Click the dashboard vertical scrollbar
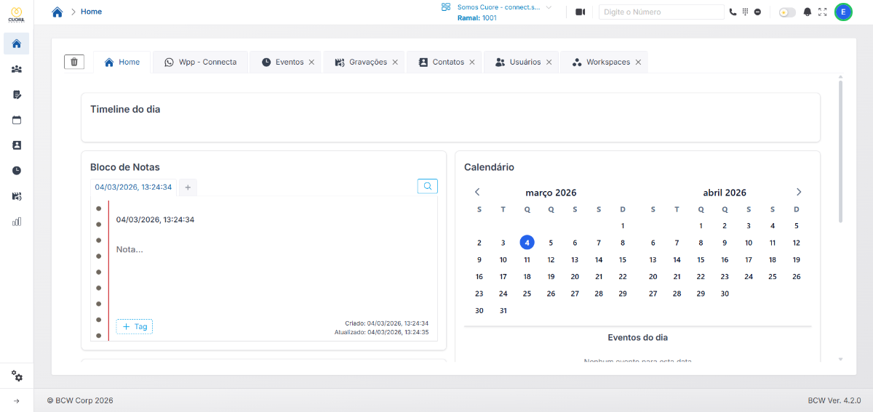This screenshot has width=873, height=412. (841, 151)
